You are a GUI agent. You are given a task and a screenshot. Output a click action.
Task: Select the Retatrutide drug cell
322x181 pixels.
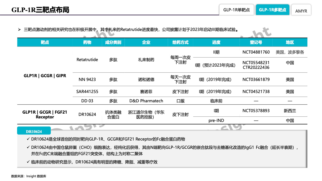[87, 60]
